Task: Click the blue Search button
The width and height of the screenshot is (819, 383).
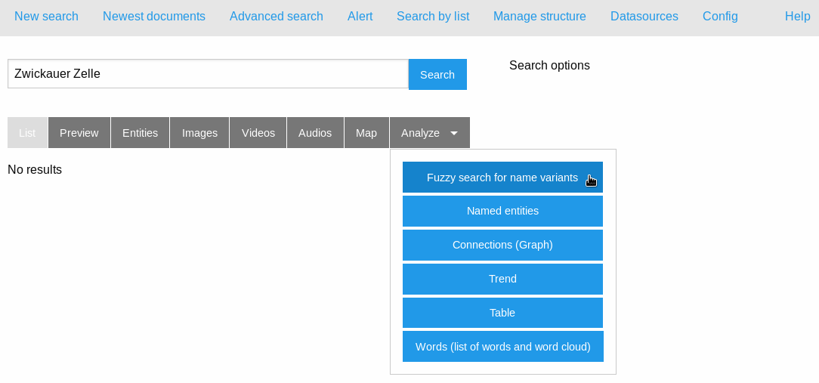Action: click(437, 74)
